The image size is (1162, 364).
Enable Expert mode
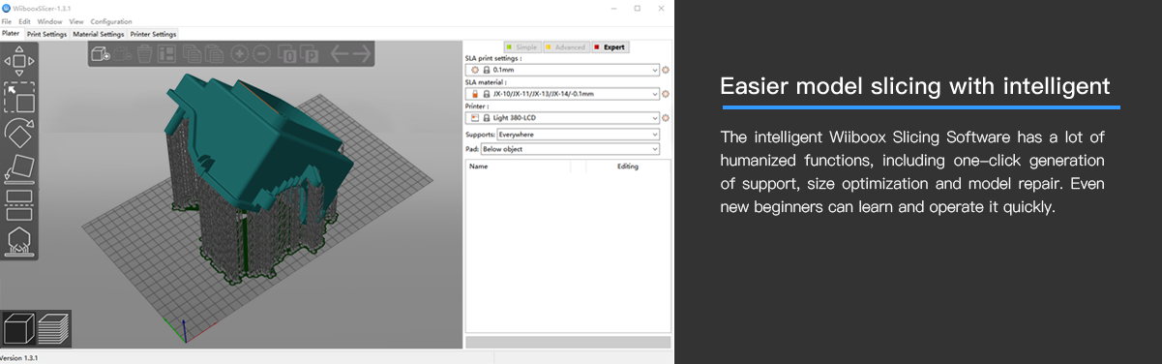pyautogui.click(x=610, y=46)
